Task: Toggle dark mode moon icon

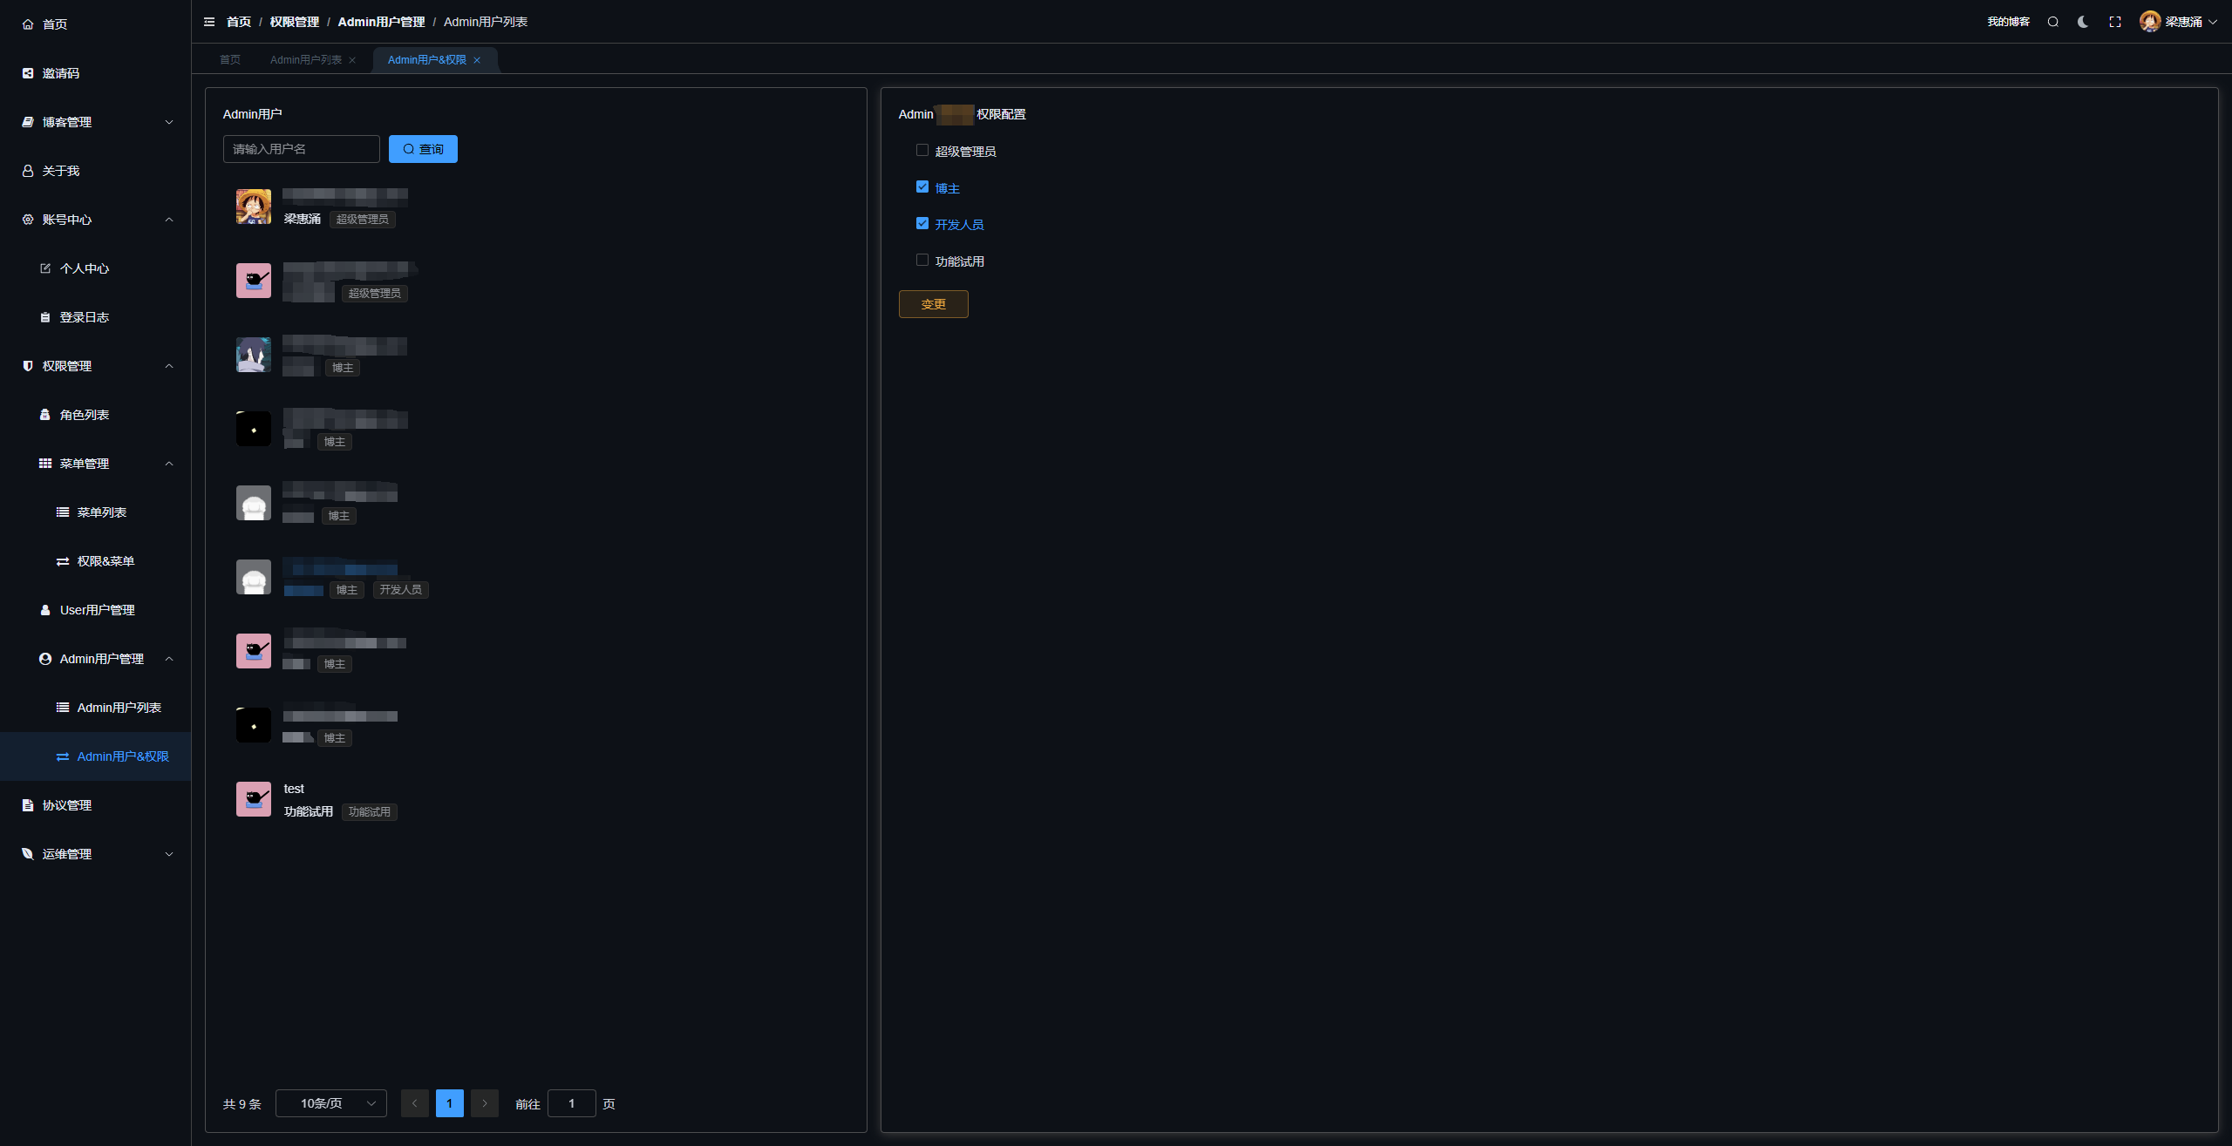Action: (2083, 22)
